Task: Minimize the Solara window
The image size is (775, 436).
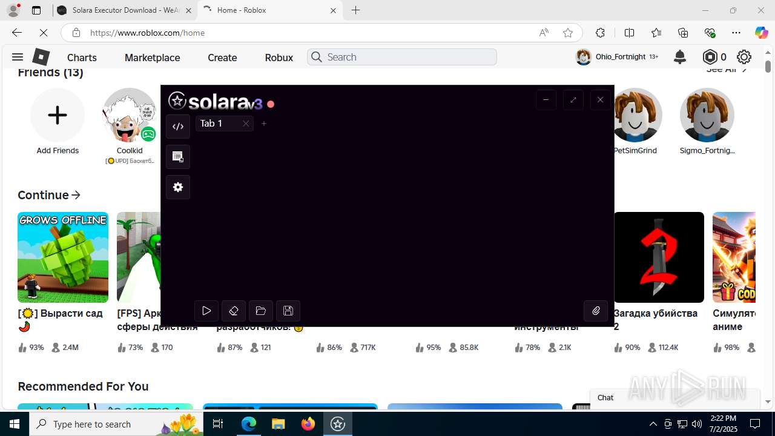Action: click(546, 100)
